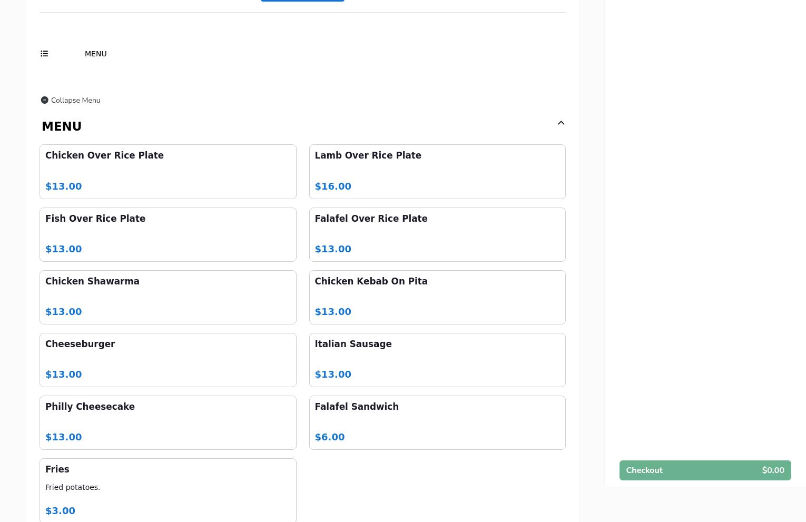
Task: Open the Chicken Shawarma item
Action: (x=168, y=297)
